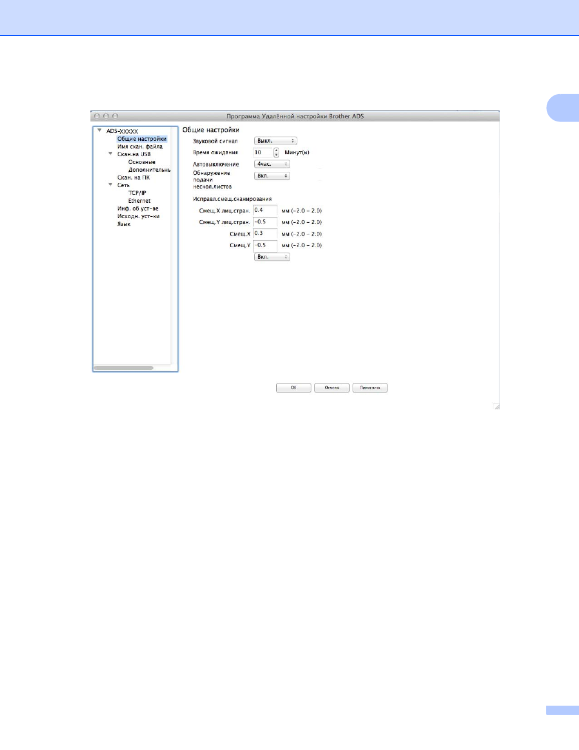Open the TCP/IP network settings
This screenshot has width=579, height=750.
[137, 193]
